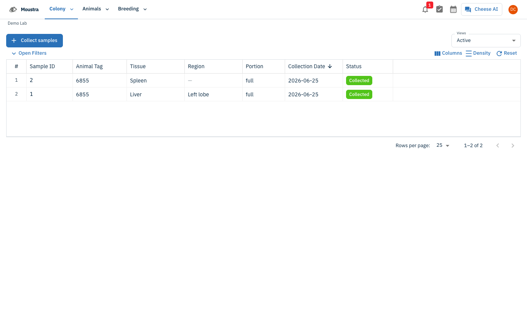Open the Columns chooser

pyautogui.click(x=448, y=53)
